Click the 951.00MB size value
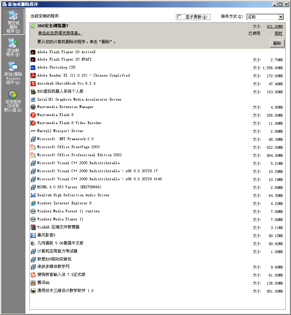Screen dimensions: 291x315 pos(275,291)
